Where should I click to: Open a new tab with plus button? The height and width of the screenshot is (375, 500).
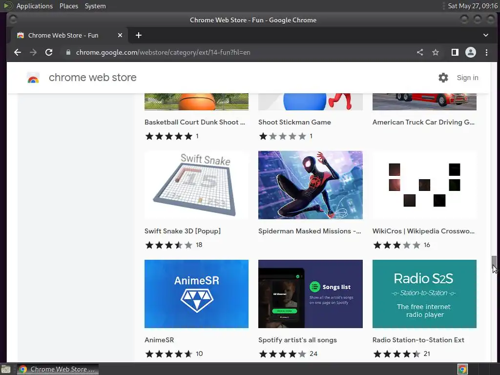(x=138, y=35)
